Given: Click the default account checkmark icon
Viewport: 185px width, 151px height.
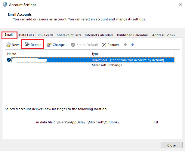Looking at the screenshot, I should 9,60.
